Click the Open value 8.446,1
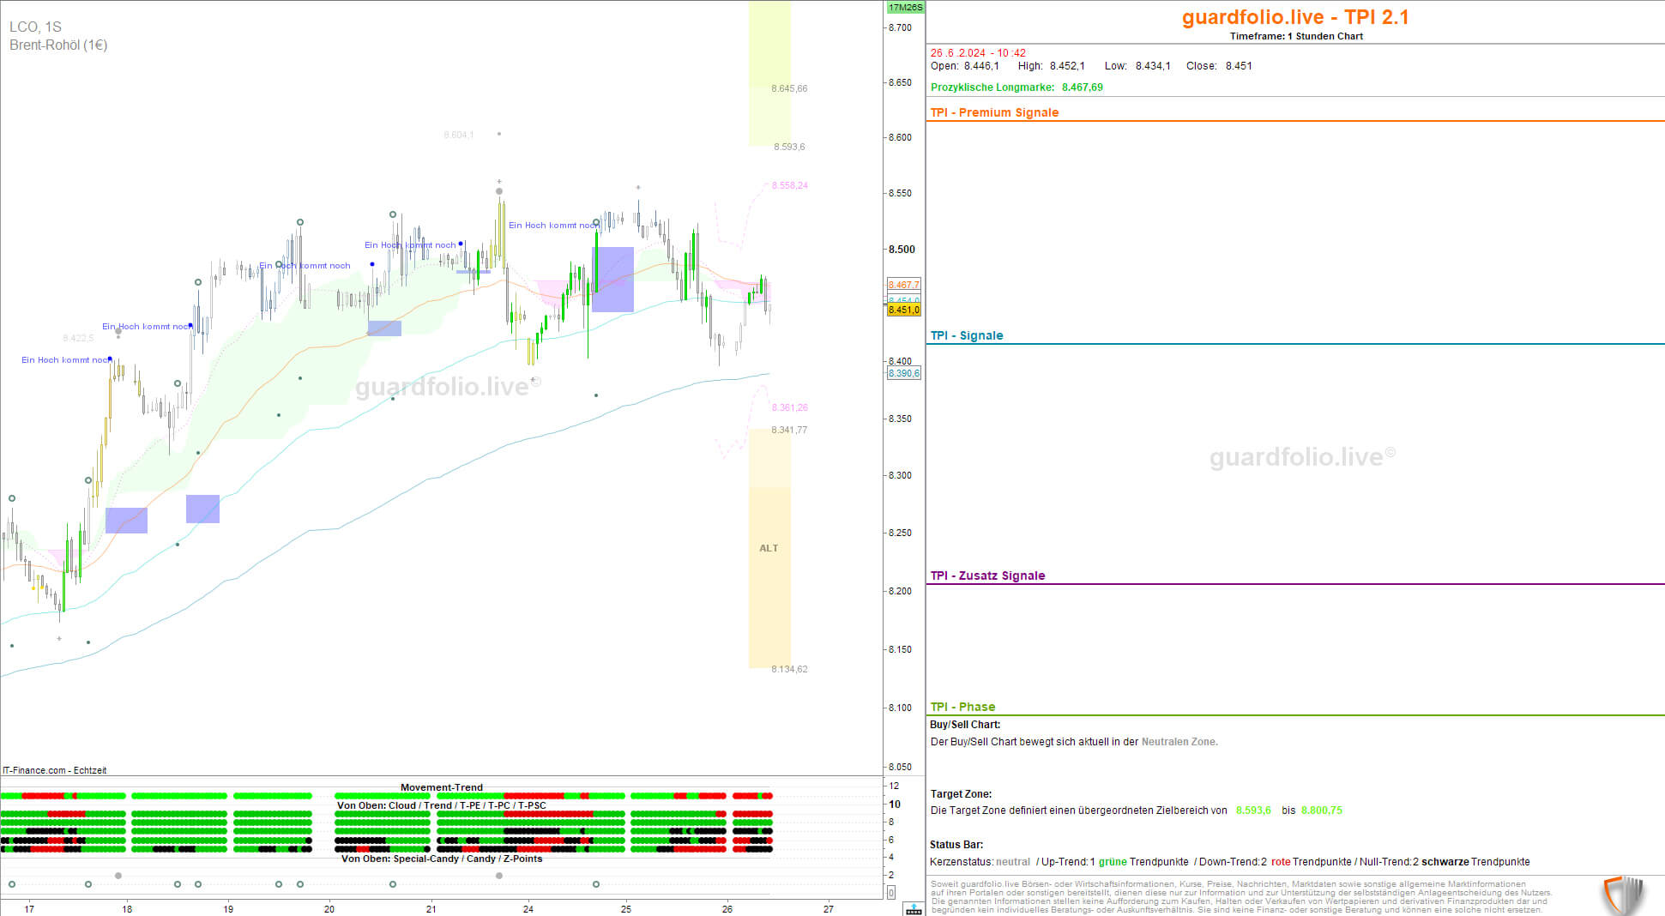Screen dimensions: 1665x916 tap(981, 66)
